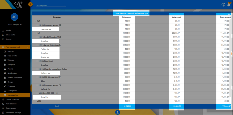Open the help question mark icon
233x115 pixels.
223,5
